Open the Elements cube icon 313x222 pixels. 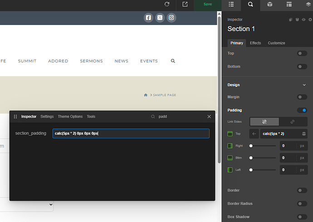(270, 5)
